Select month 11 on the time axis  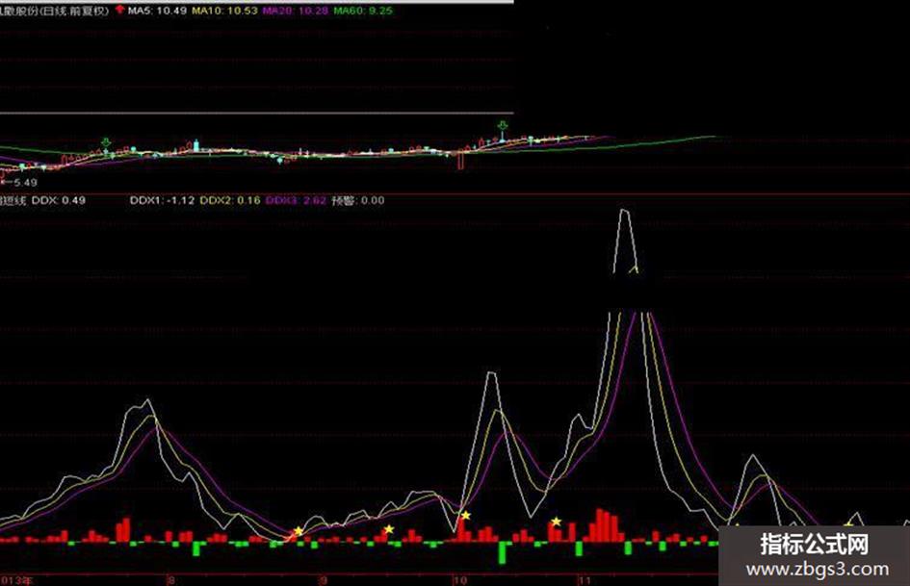pos(584,579)
